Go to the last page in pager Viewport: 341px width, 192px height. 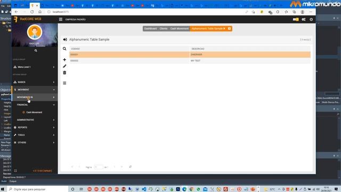click(122, 167)
